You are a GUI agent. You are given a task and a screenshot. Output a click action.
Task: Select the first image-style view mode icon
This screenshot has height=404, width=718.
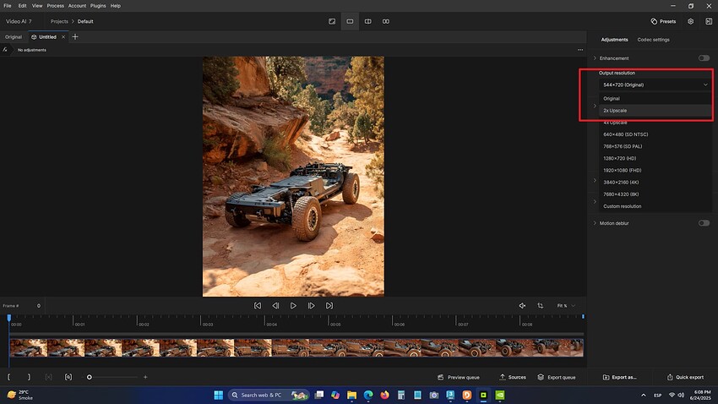pyautogui.click(x=332, y=21)
